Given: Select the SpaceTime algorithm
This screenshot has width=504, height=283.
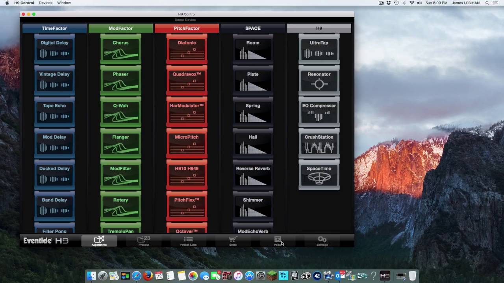Looking at the screenshot, I should 319,175.
